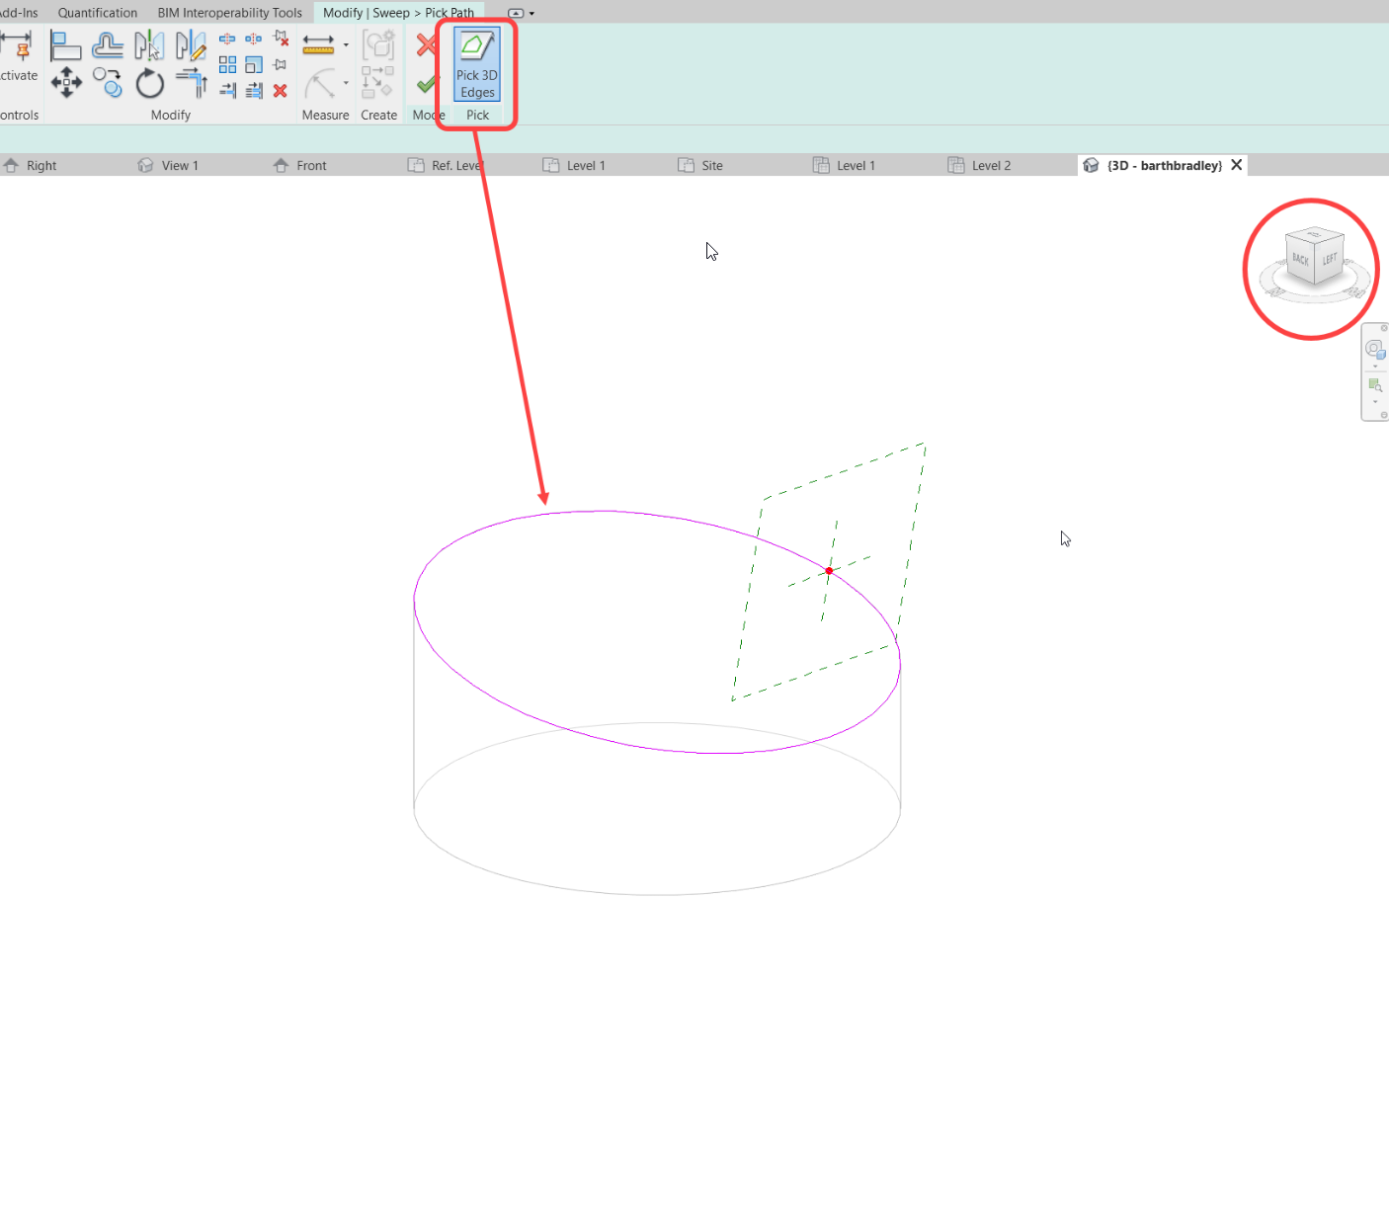Finish the sweep with the green check
Viewport: 1389px width, 1226px height.
point(426,85)
